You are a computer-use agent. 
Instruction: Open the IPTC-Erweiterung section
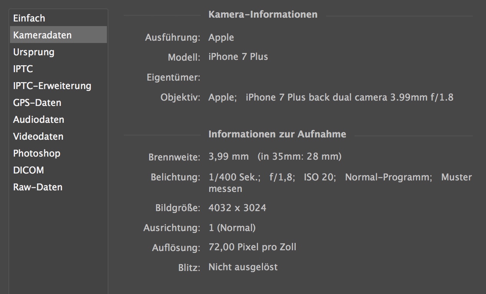(x=58, y=86)
